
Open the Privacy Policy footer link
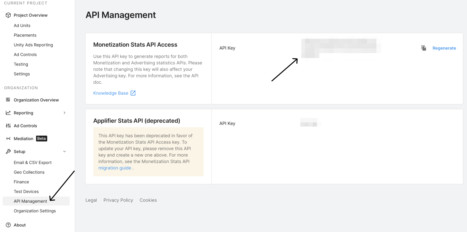118,200
